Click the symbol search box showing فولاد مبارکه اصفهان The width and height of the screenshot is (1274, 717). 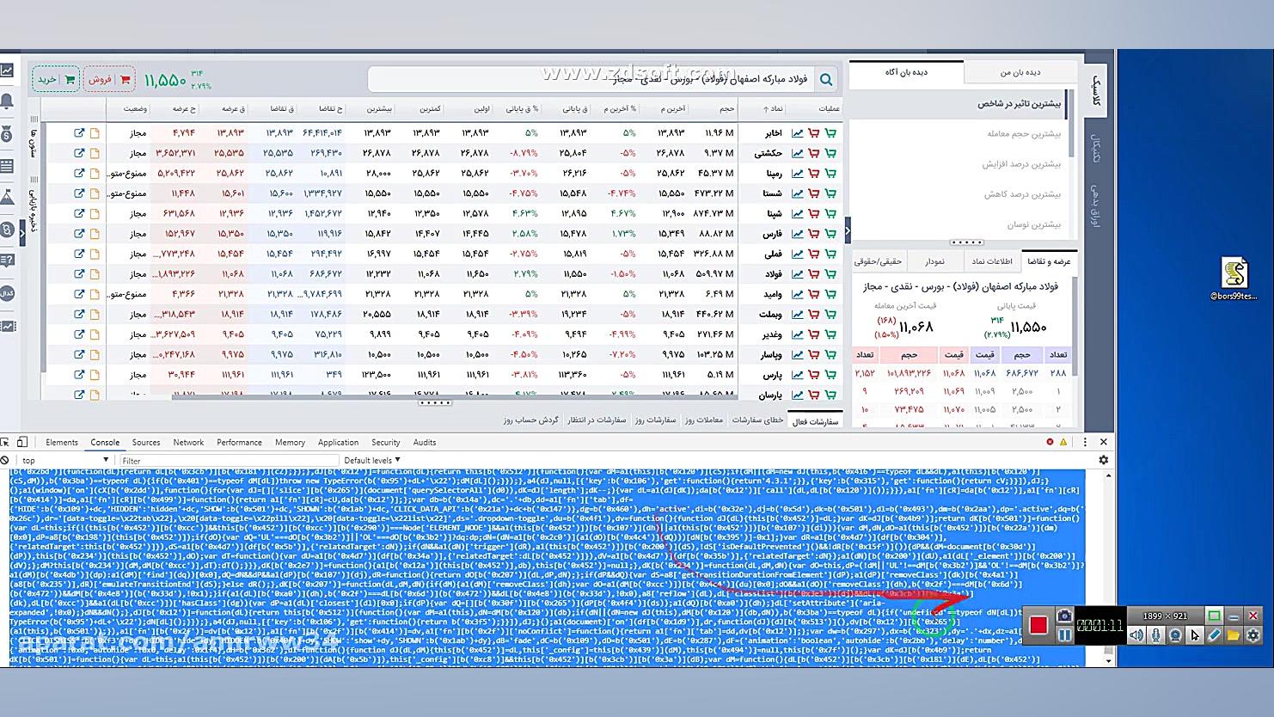click(591, 79)
